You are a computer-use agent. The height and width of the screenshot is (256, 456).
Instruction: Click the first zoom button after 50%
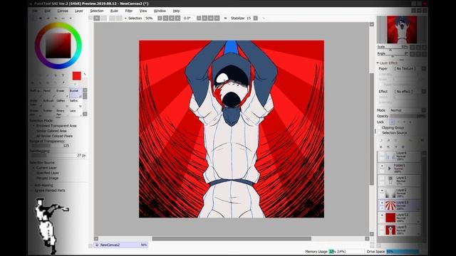[160, 18]
